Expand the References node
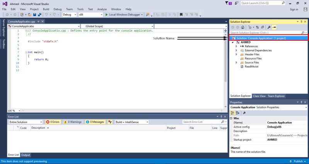 (x=236, y=46)
